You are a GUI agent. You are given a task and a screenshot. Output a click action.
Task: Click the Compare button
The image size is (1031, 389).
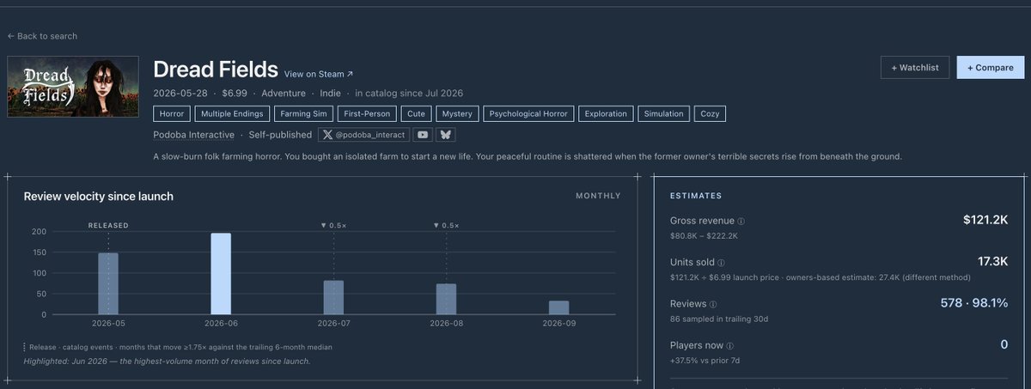tap(991, 68)
